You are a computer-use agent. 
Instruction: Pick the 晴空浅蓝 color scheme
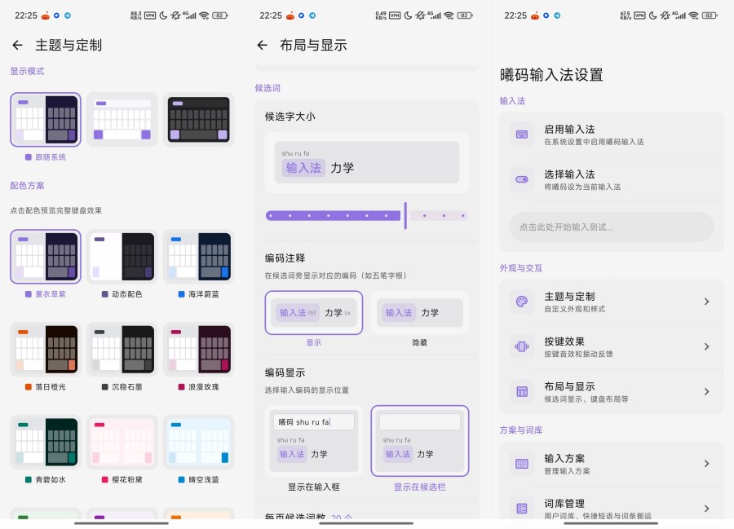199,442
